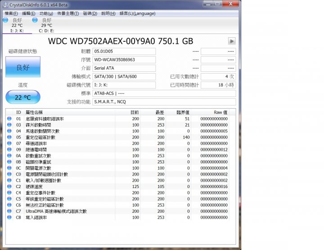Open the 說明(H) menu
Screen dimensions: 324x250
[108, 13]
